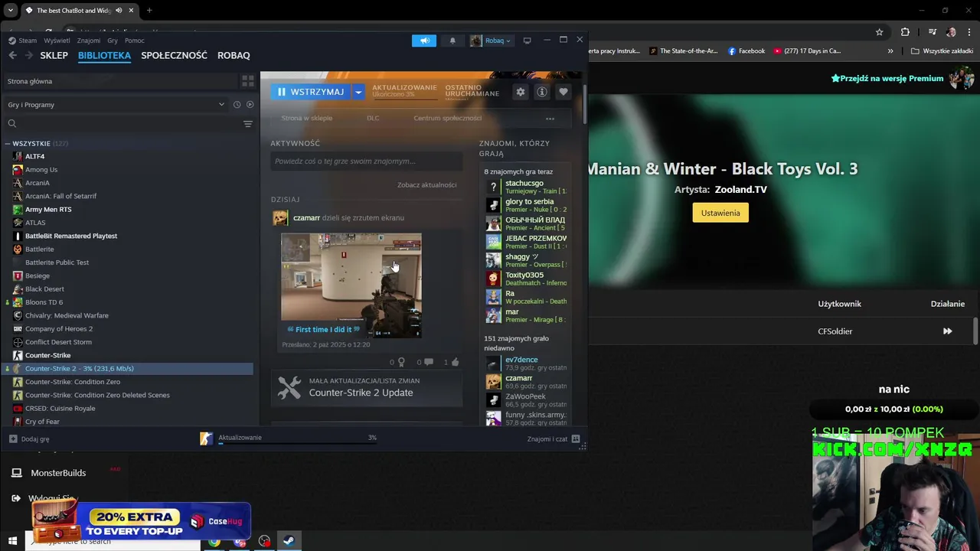The image size is (980, 551).
Task: Open Chrome from the taskbar
Action: coord(214,541)
